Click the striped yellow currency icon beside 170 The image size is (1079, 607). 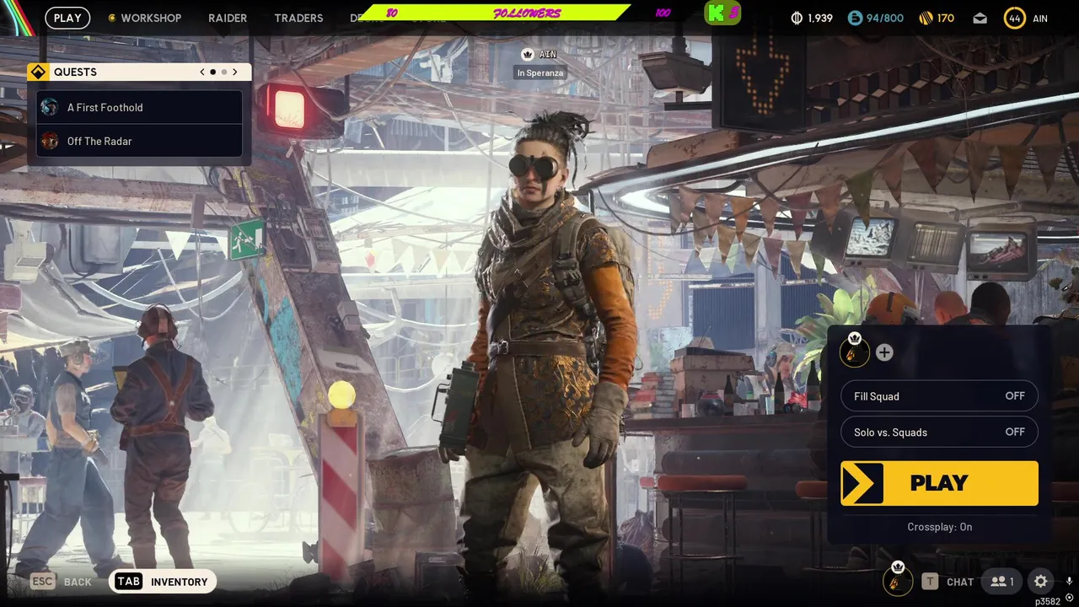(925, 18)
